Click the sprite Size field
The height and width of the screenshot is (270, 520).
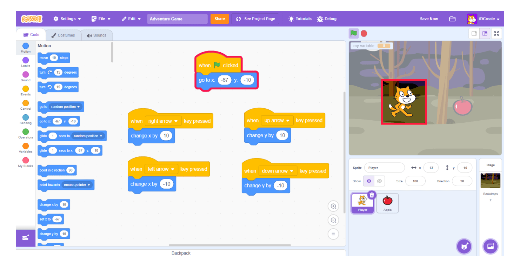coord(415,181)
